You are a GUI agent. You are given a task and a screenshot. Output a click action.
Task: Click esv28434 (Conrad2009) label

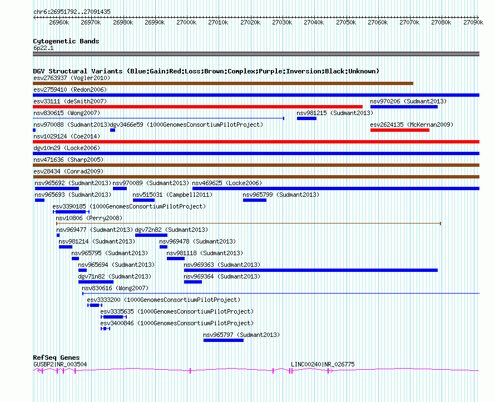[68, 171]
